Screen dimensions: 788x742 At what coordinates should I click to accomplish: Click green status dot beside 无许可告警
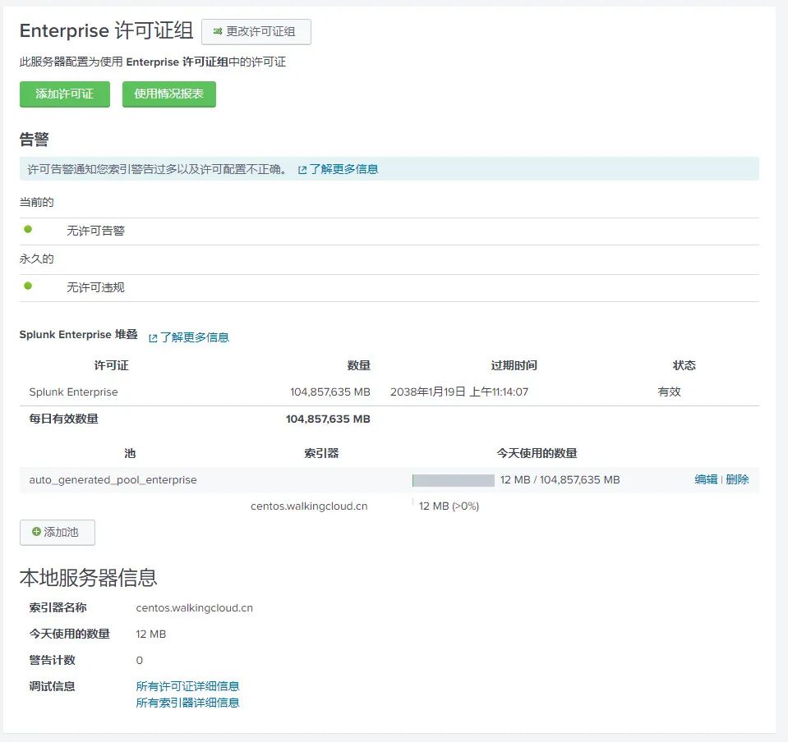coord(28,229)
